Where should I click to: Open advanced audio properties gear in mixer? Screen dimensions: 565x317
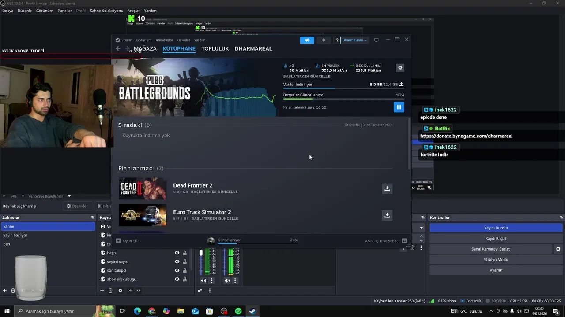(200, 291)
